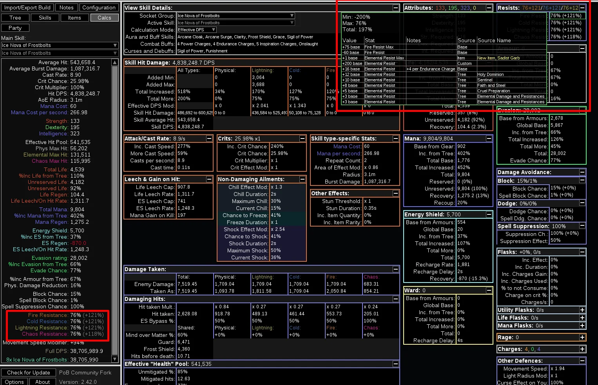
Task: Switch to the Items tab
Action: point(74,18)
